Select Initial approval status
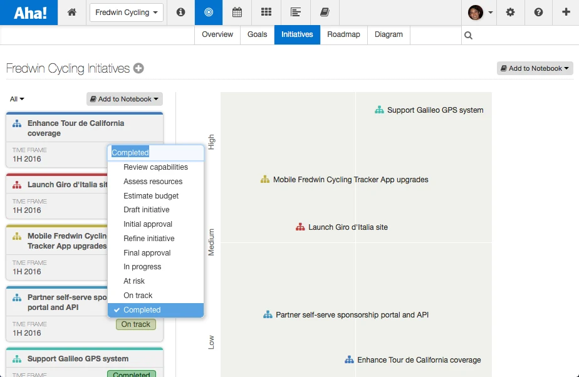This screenshot has height=377, width=579. tap(155, 224)
